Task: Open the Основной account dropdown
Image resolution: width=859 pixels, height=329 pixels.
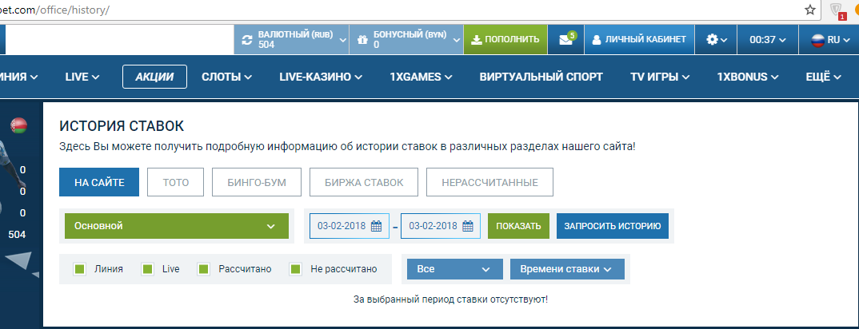Action: (177, 226)
